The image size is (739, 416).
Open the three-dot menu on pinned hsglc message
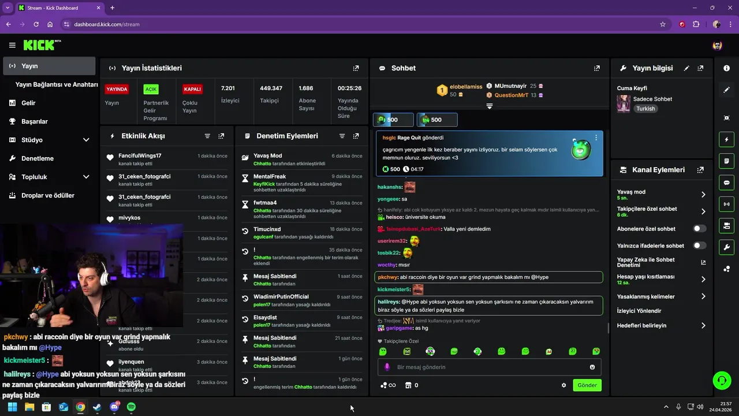pyautogui.click(x=596, y=138)
